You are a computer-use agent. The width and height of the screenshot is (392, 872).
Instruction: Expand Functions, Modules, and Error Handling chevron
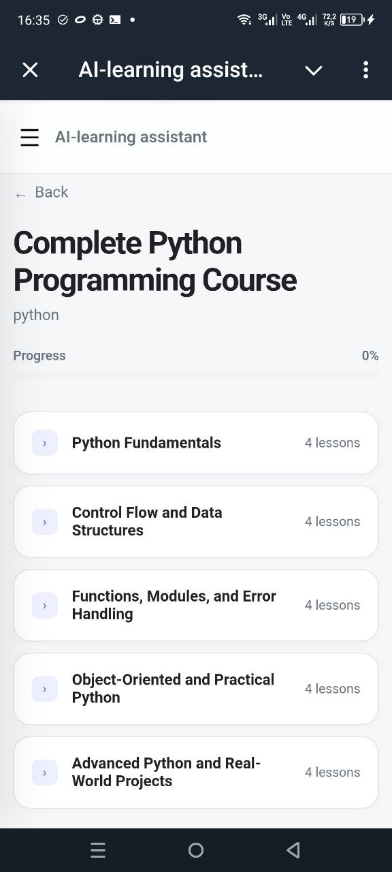point(45,605)
